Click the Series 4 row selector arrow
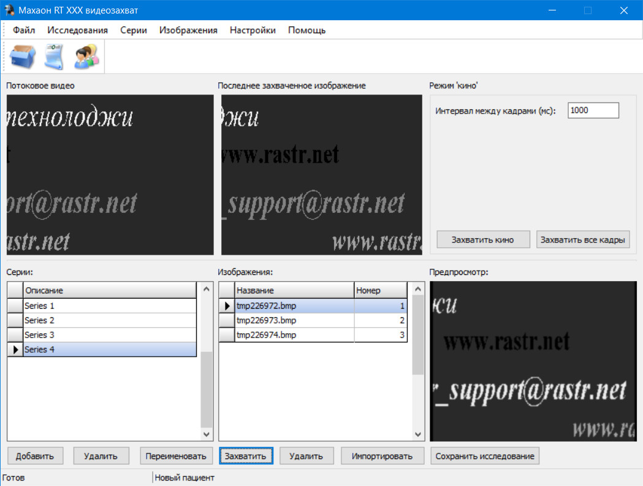The image size is (643, 486). pyautogui.click(x=15, y=349)
